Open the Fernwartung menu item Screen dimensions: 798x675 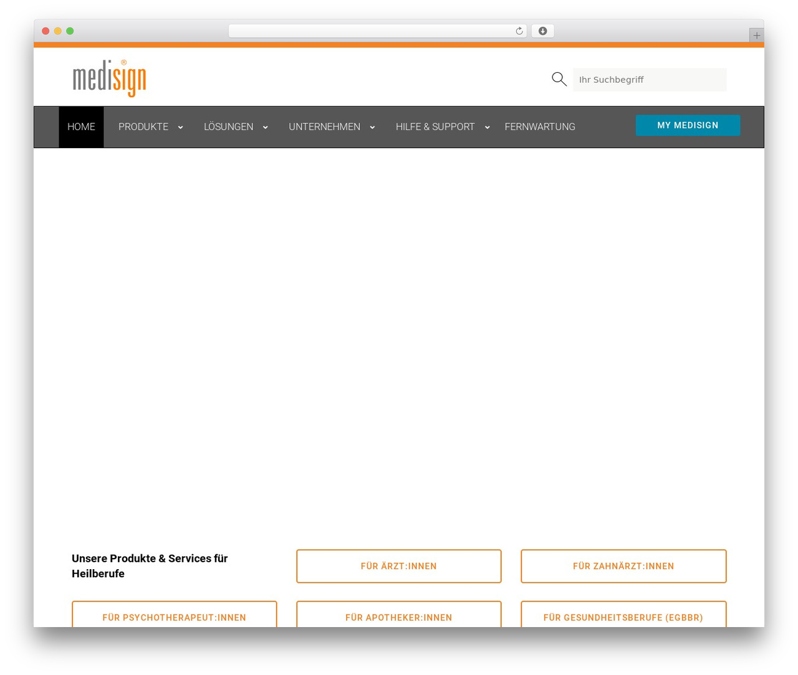(x=540, y=127)
